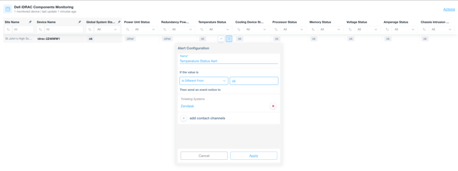Image resolution: width=458 pixels, height=171 pixels.
Task: Click the plus icon for contact channels
Action: tap(184, 118)
